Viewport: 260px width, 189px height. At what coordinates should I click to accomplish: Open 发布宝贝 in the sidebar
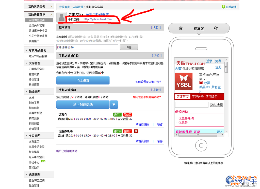(34, 142)
